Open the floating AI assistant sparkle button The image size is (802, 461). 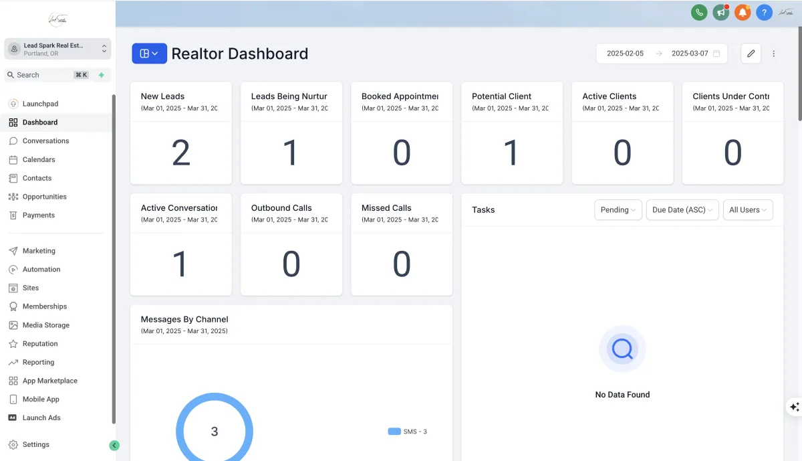point(794,407)
